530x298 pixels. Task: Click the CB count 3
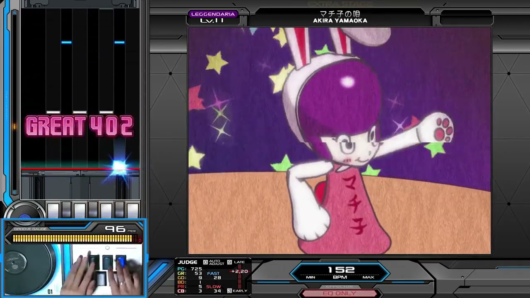pos(200,291)
